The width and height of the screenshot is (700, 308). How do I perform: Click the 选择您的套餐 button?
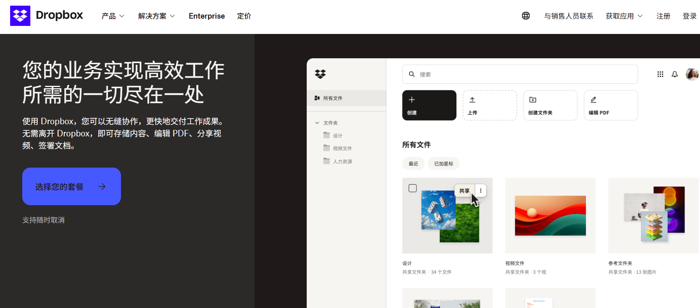point(72,186)
